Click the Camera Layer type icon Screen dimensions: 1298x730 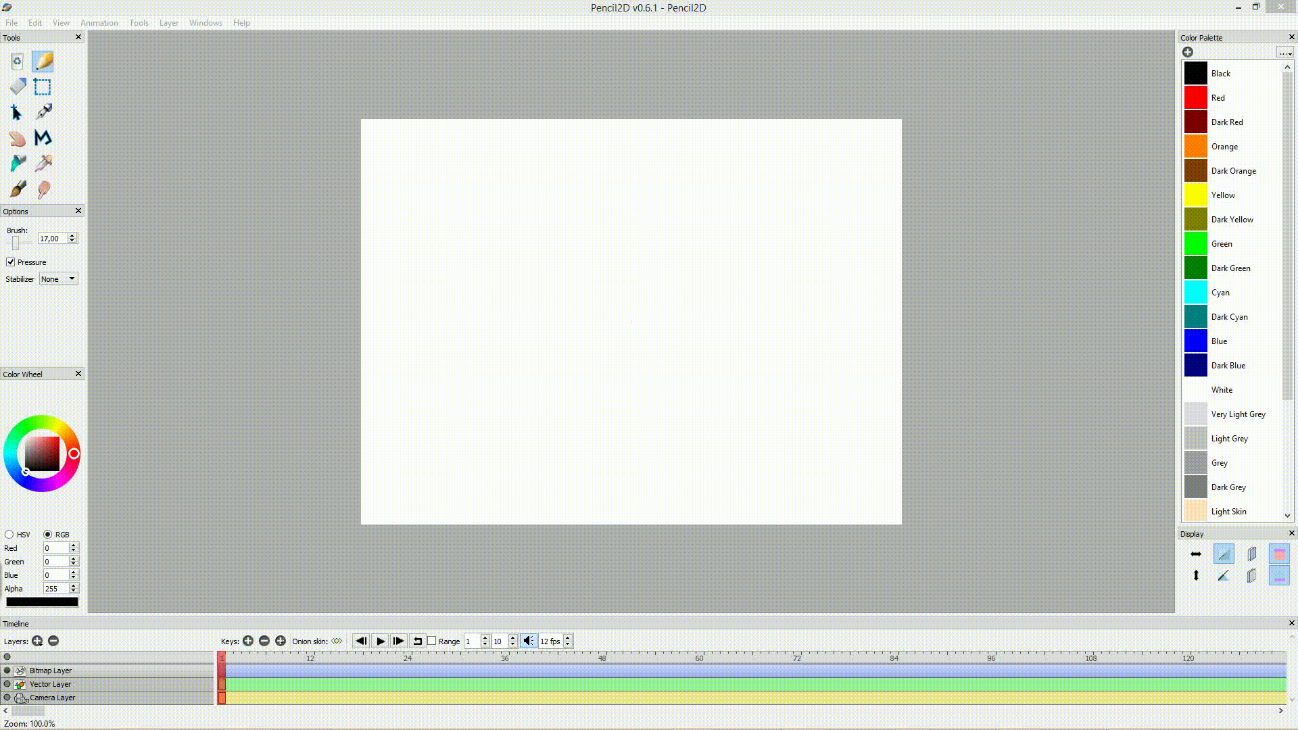21,698
